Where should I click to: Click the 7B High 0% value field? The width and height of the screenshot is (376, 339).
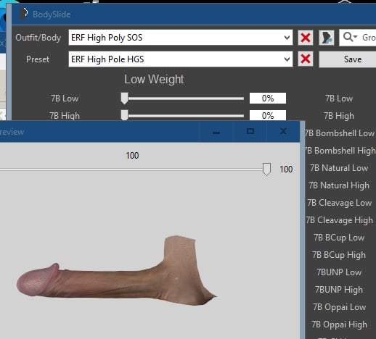pyautogui.click(x=268, y=115)
